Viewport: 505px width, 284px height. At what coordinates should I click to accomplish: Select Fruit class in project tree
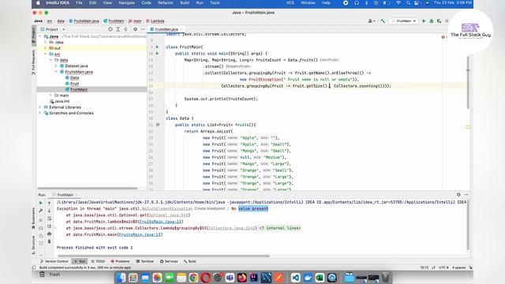tap(74, 84)
